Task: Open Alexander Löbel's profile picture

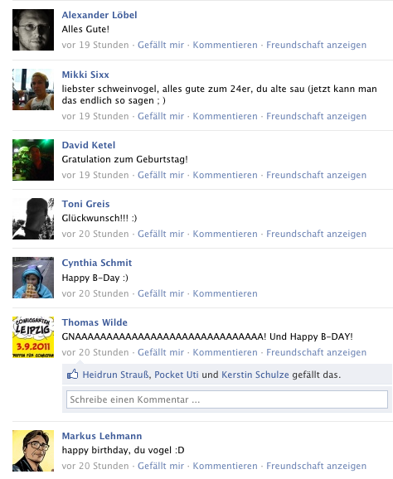Action: 33,30
